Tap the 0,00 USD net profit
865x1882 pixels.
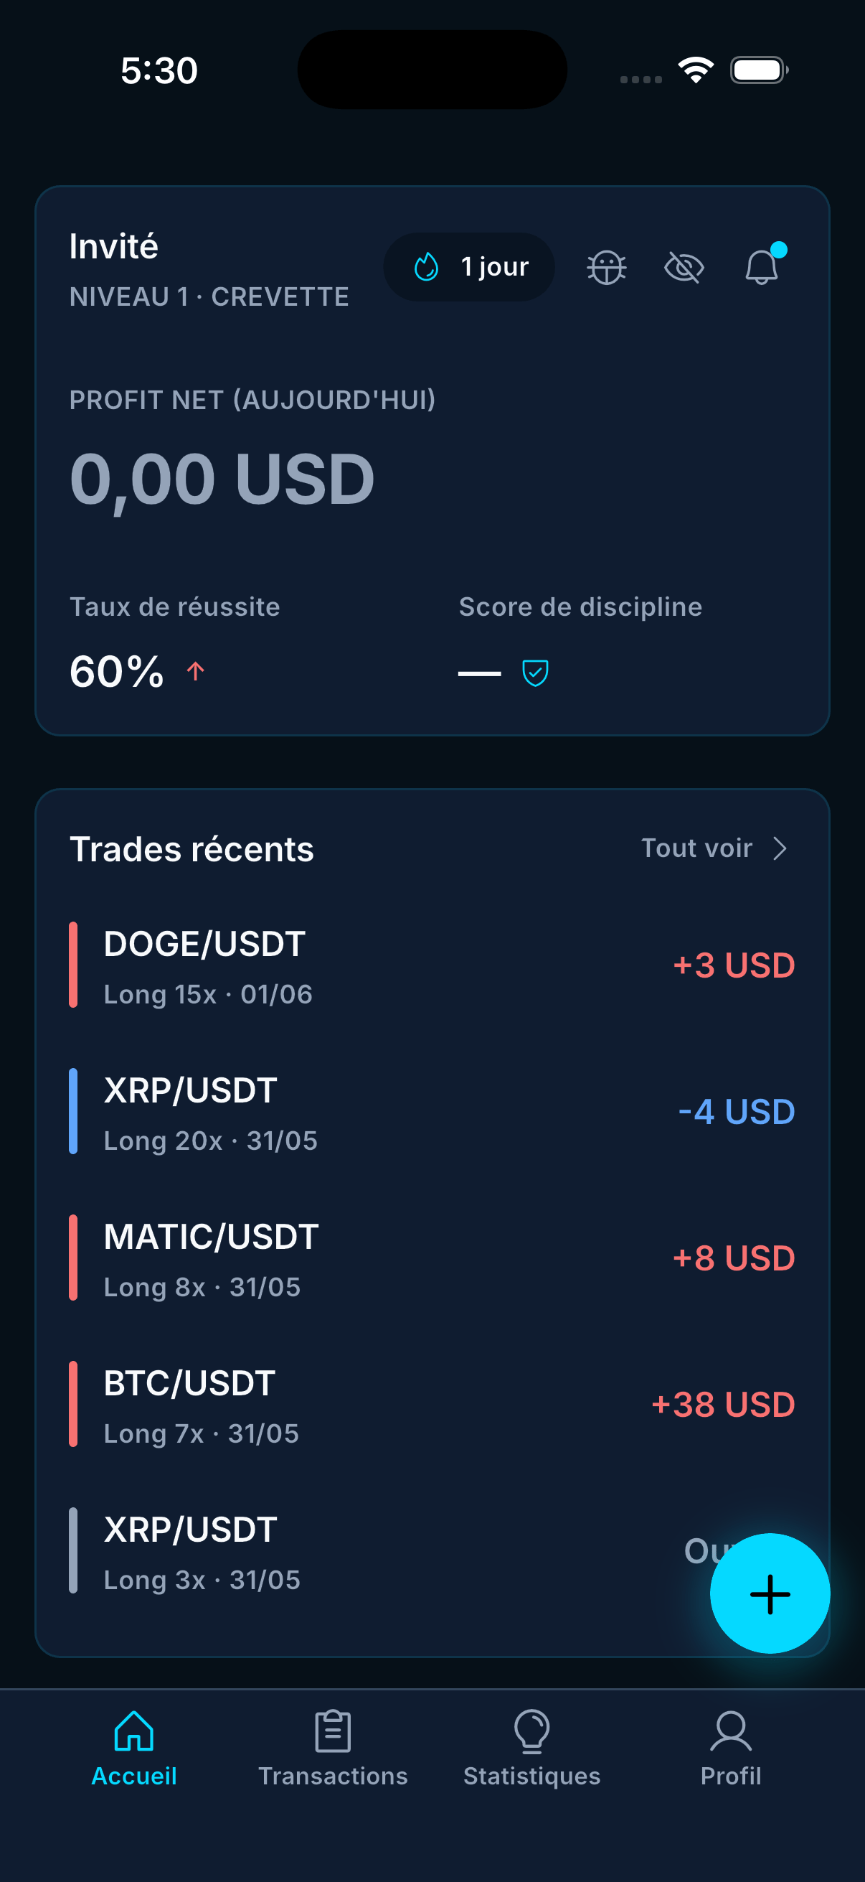(222, 479)
